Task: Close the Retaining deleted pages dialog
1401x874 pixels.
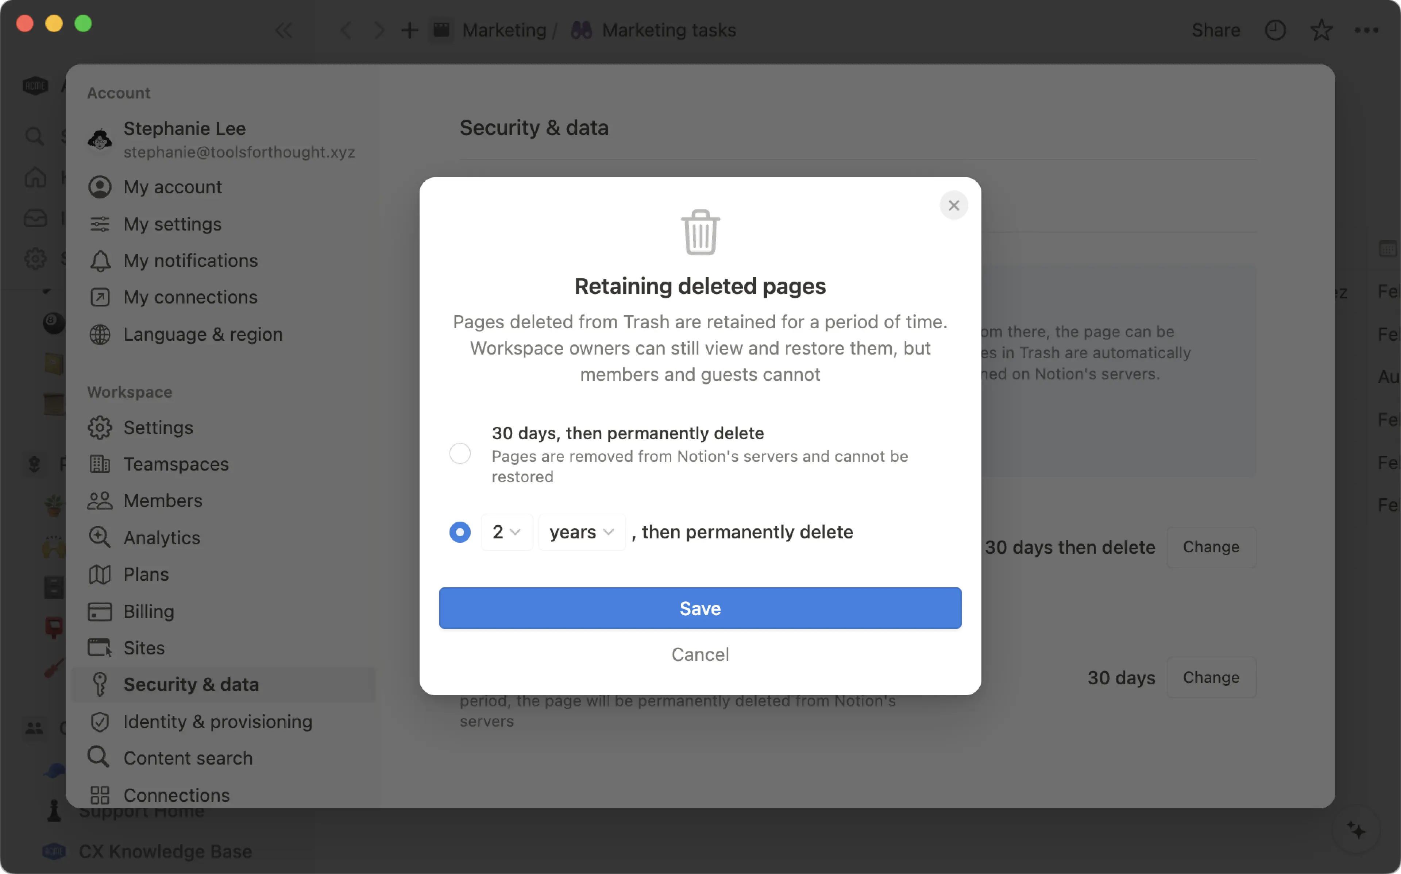Action: click(x=954, y=205)
